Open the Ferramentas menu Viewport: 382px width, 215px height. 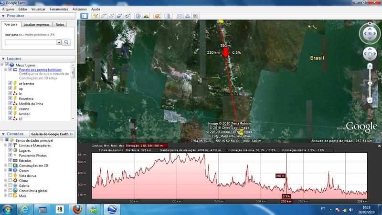[x=59, y=9]
